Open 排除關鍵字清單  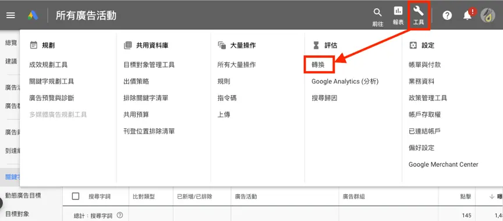[146, 98]
